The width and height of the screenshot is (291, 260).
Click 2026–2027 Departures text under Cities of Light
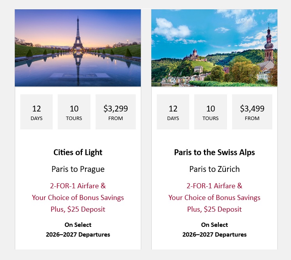pos(78,235)
